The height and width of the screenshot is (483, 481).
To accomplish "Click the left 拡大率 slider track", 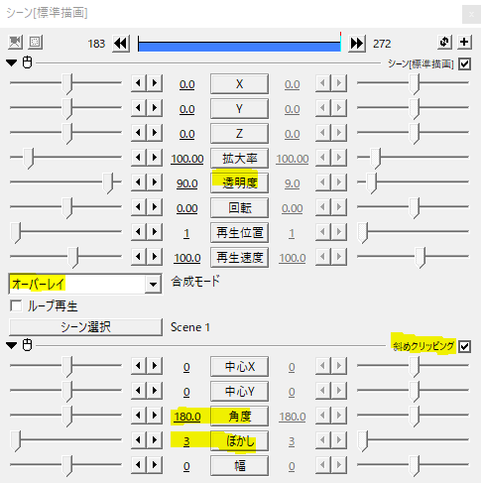I will (65, 157).
